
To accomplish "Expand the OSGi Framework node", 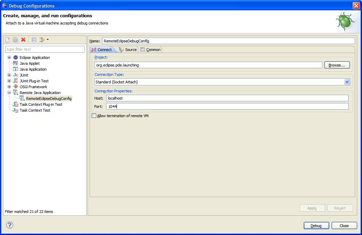I will [x=9, y=87].
